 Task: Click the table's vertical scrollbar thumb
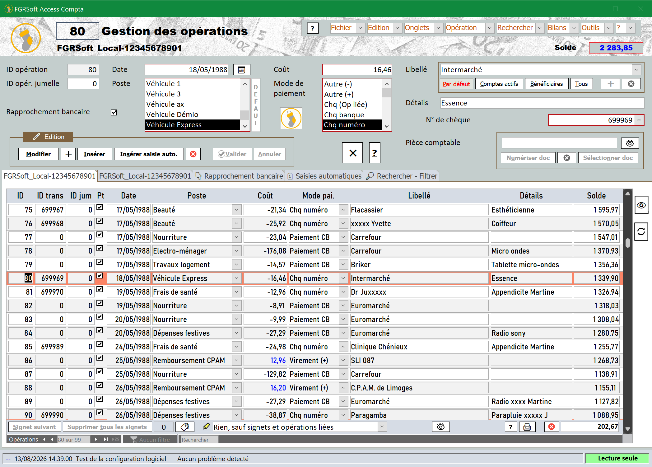tap(628, 243)
